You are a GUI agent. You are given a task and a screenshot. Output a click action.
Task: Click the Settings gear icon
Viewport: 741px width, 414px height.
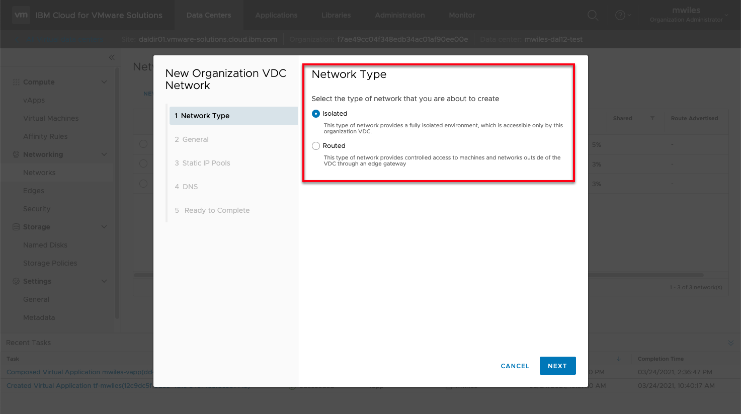click(16, 281)
